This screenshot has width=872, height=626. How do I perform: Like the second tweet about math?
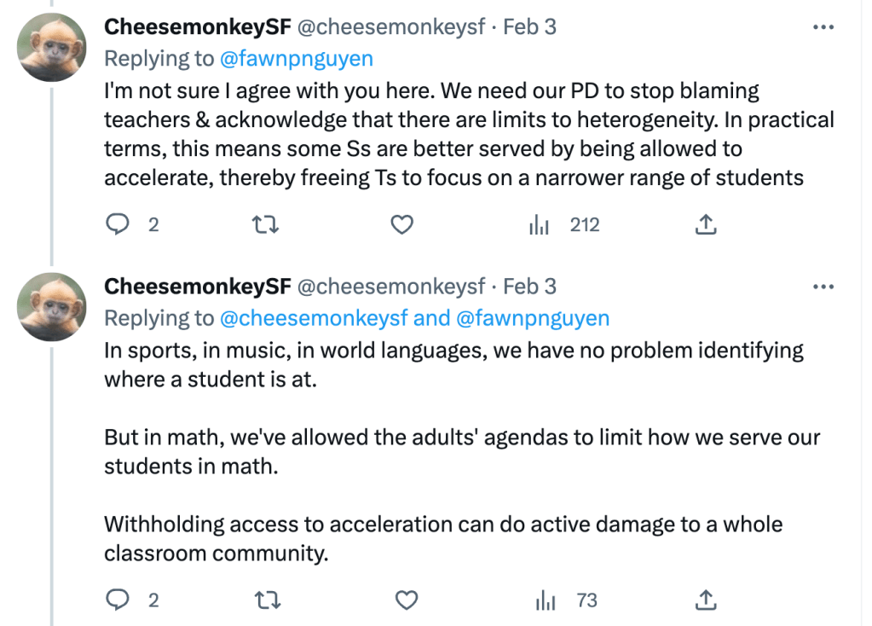coord(407,600)
